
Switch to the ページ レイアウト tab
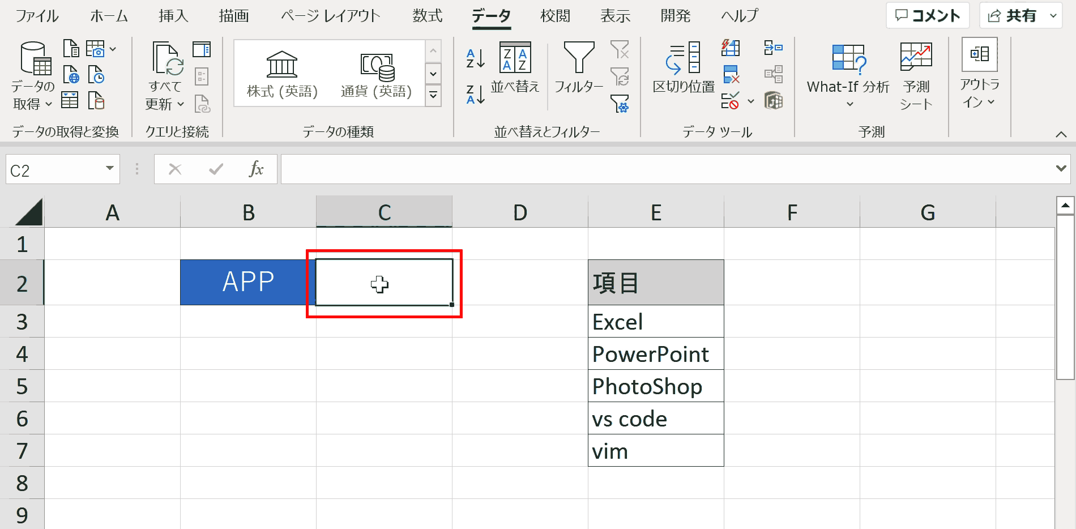[330, 16]
